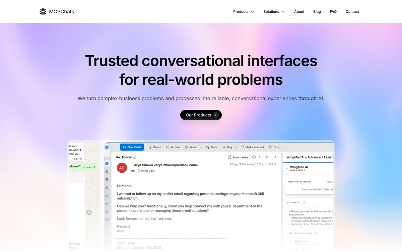The height and width of the screenshot is (251, 402).
Task: Expand the chevron next to Solutions
Action: [283, 12]
